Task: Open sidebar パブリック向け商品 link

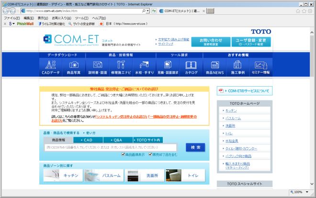Action: pyautogui.click(x=238, y=156)
